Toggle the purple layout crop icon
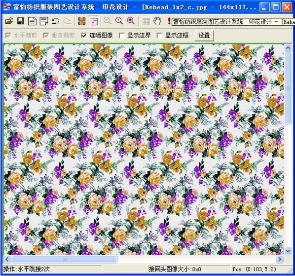This screenshot has width=295, height=276. [x=94, y=21]
